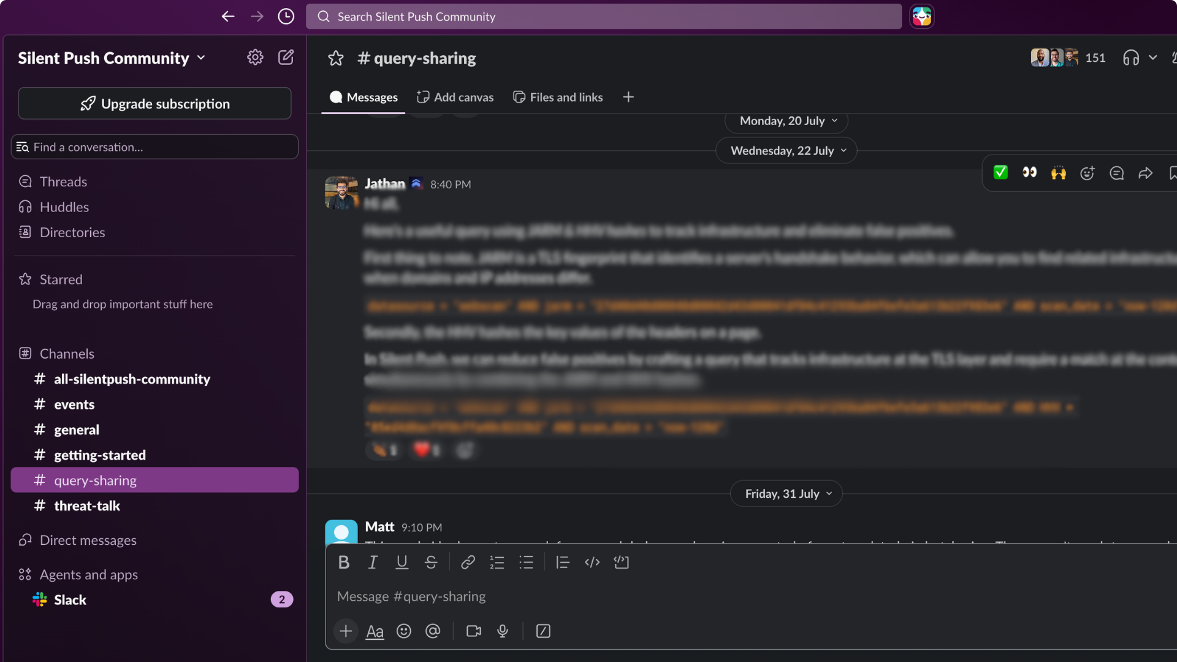
Task: Insert a code block
Action: tap(622, 562)
